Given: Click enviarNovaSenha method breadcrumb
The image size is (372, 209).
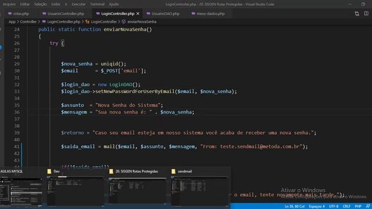Looking at the screenshot, I should coord(142,21).
